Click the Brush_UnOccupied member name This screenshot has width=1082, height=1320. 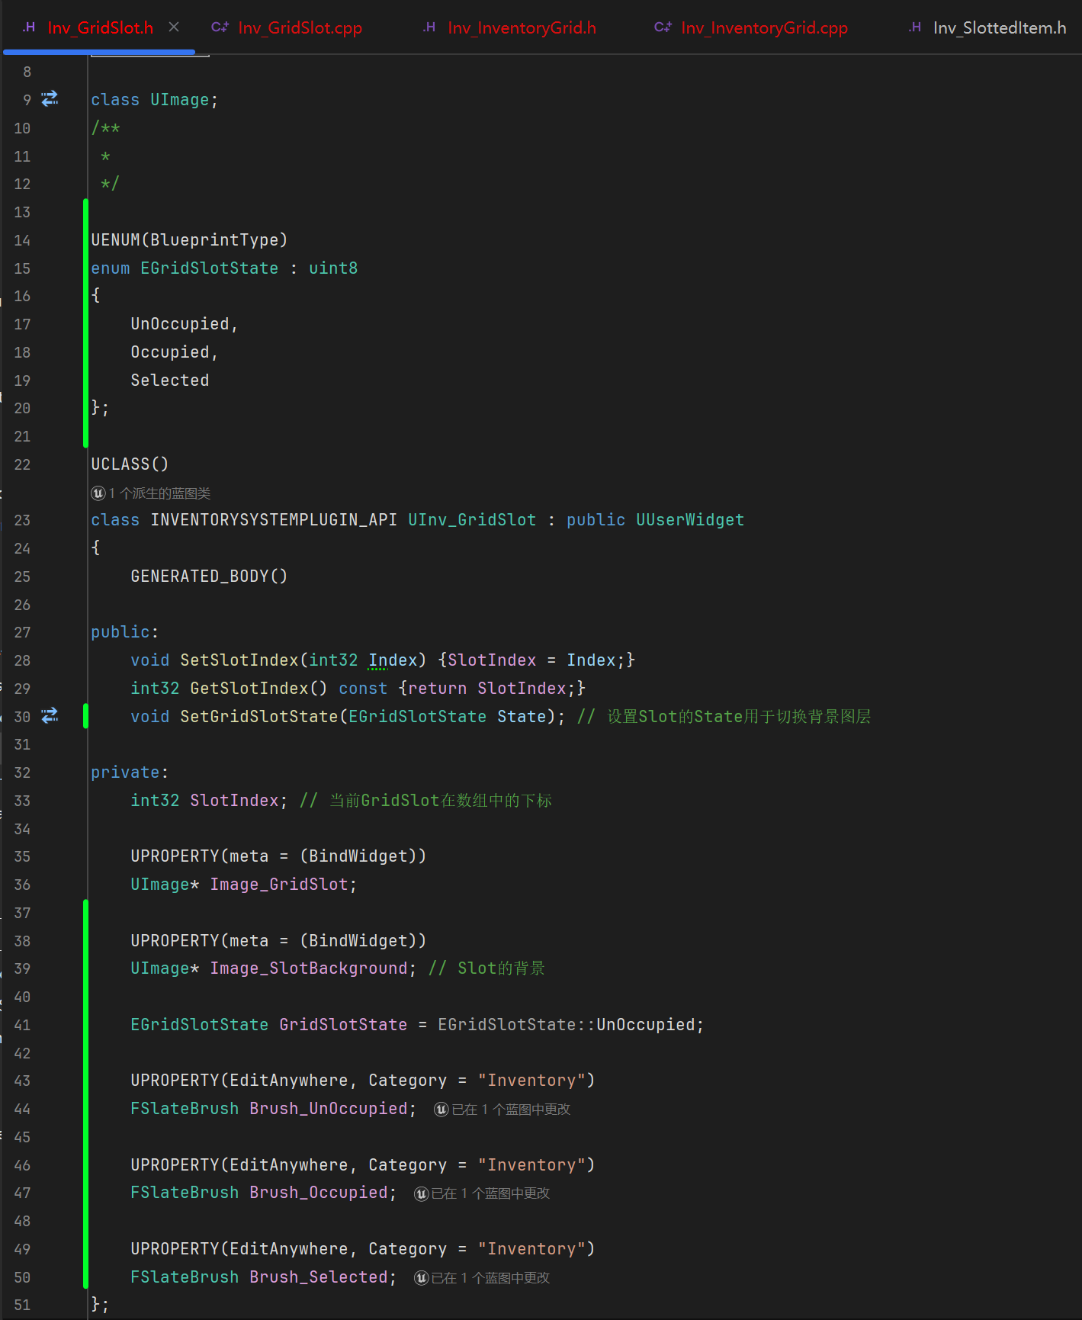(329, 1109)
